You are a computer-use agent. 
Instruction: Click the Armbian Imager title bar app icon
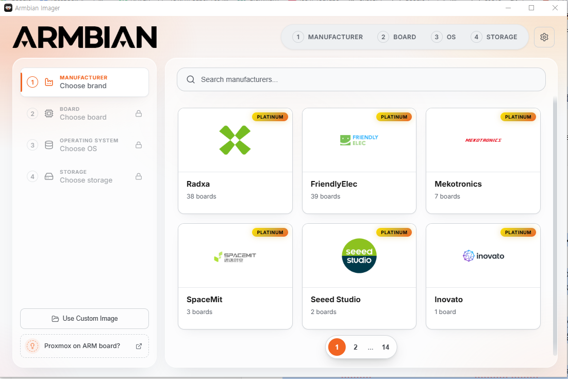pyautogui.click(x=8, y=8)
